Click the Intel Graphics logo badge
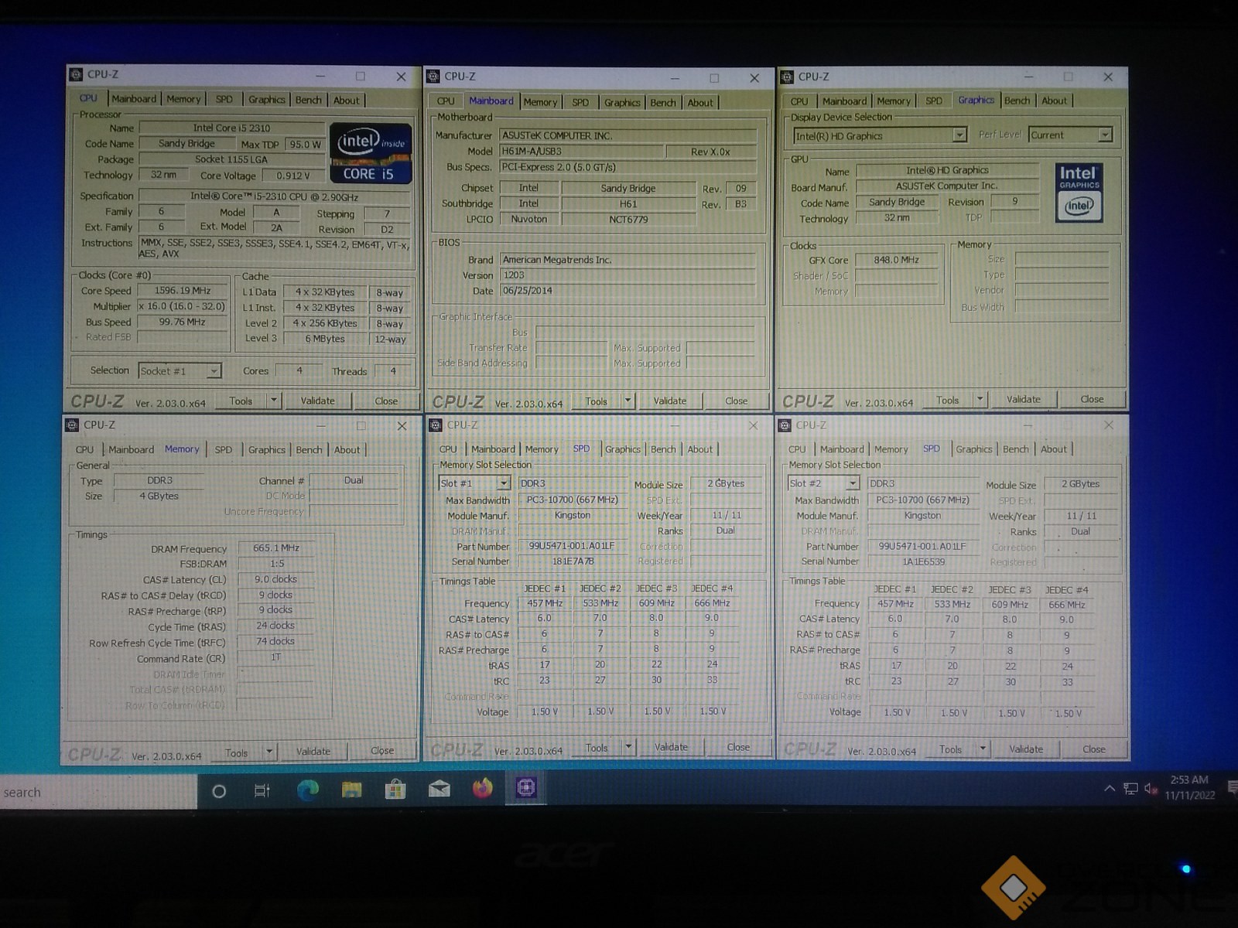Screen dimensions: 1238x928 [1079, 193]
